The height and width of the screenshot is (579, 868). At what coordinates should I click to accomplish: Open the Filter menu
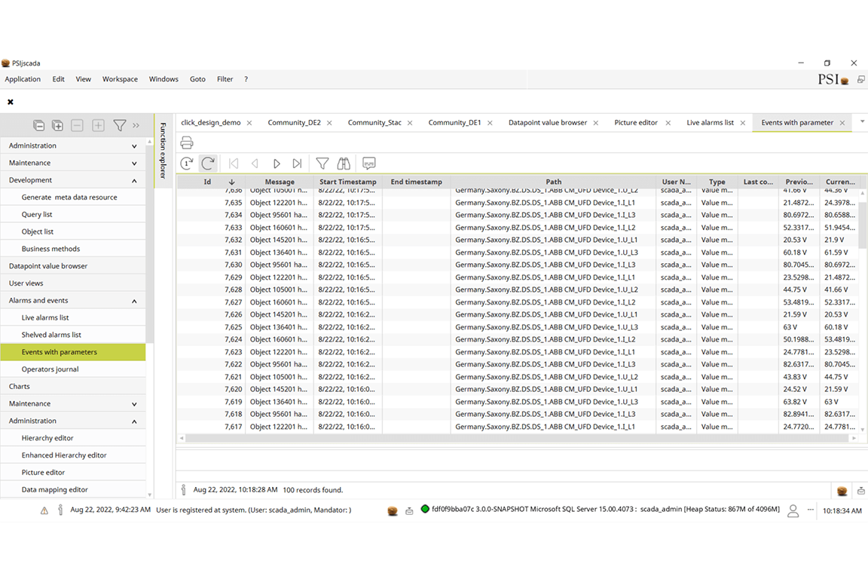click(225, 79)
